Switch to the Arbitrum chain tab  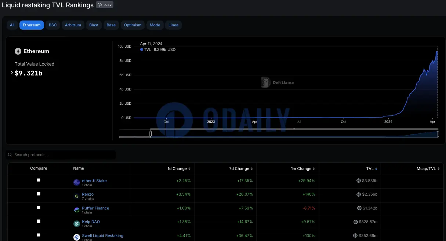click(73, 25)
